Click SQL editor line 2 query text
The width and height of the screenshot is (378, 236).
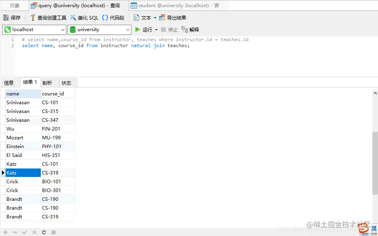[106, 46]
